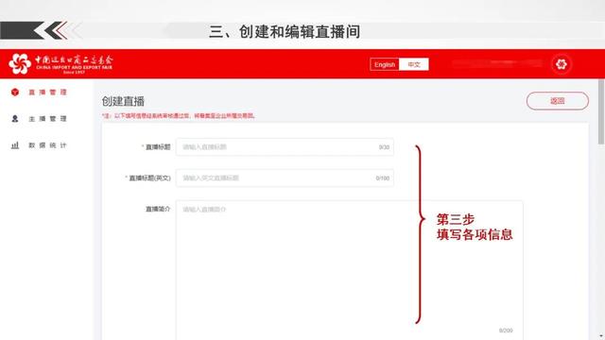This screenshot has width=605, height=340.
Task: Focus the 直播标题 input field
Action: point(285,147)
